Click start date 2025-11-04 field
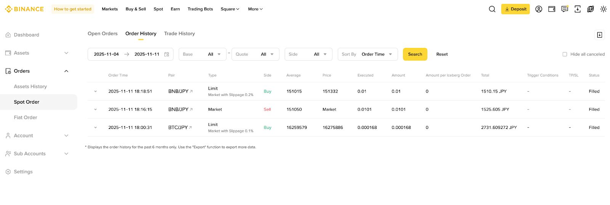This screenshot has width=610, height=205. [106, 54]
